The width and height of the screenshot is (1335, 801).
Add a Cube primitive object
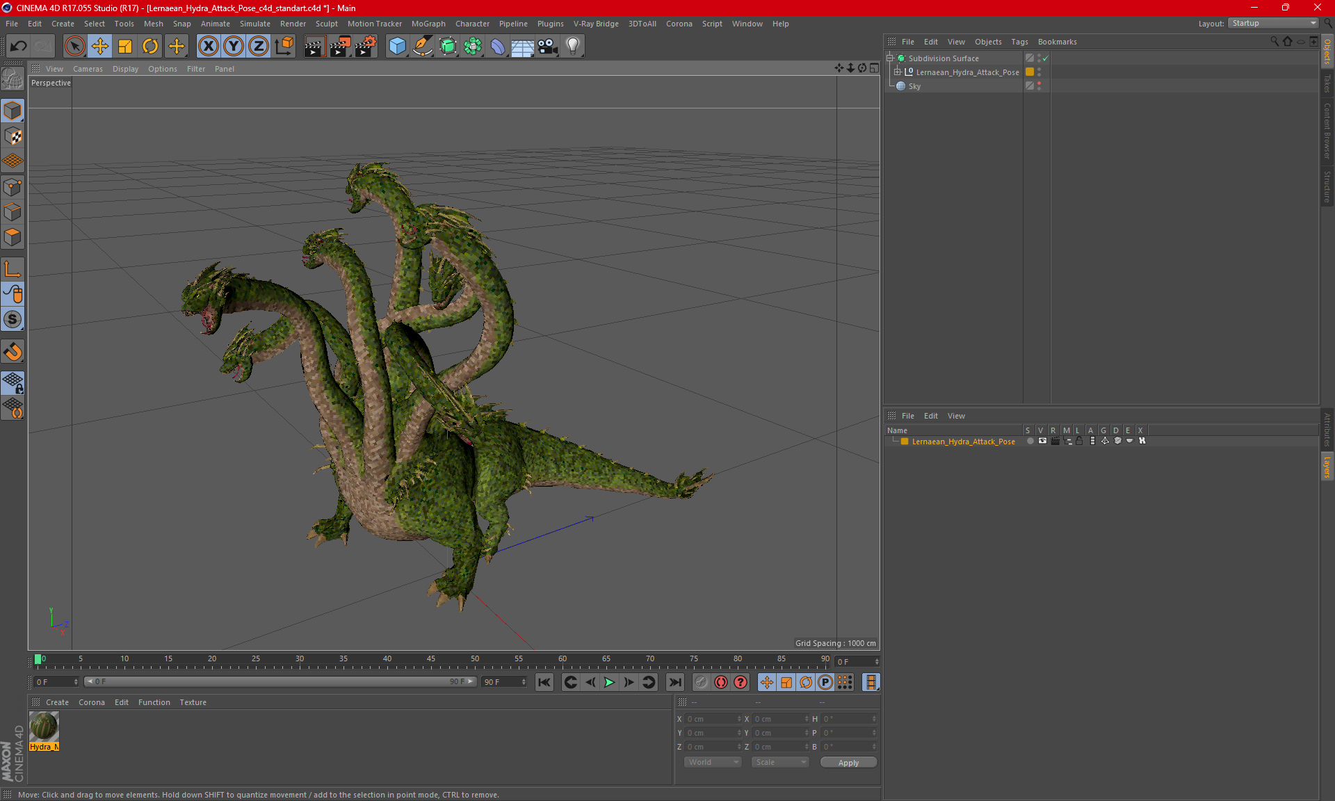click(397, 47)
